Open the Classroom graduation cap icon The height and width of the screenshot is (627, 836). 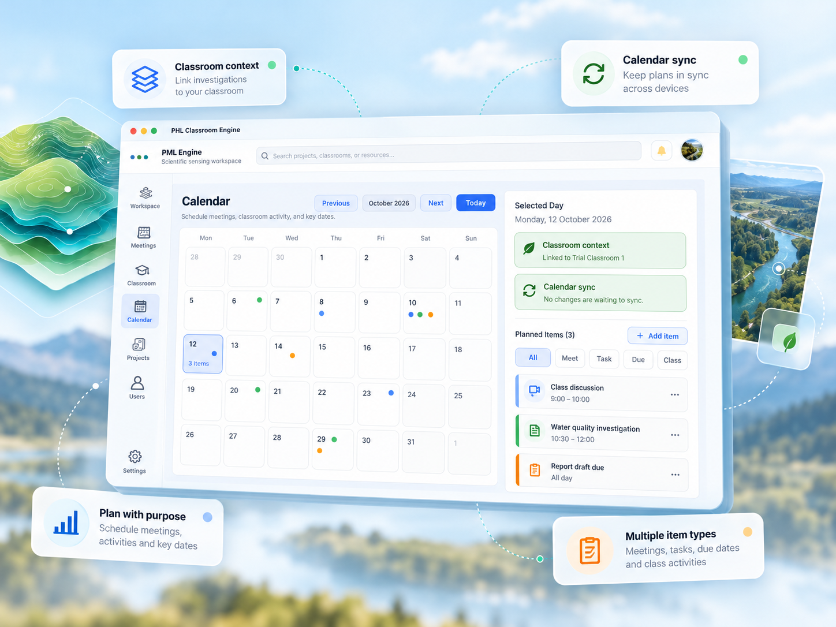(x=142, y=270)
